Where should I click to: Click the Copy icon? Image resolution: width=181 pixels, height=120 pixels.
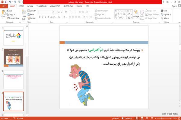(x=8, y=14)
